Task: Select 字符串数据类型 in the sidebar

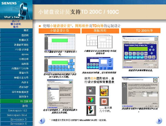Action: 16,92
